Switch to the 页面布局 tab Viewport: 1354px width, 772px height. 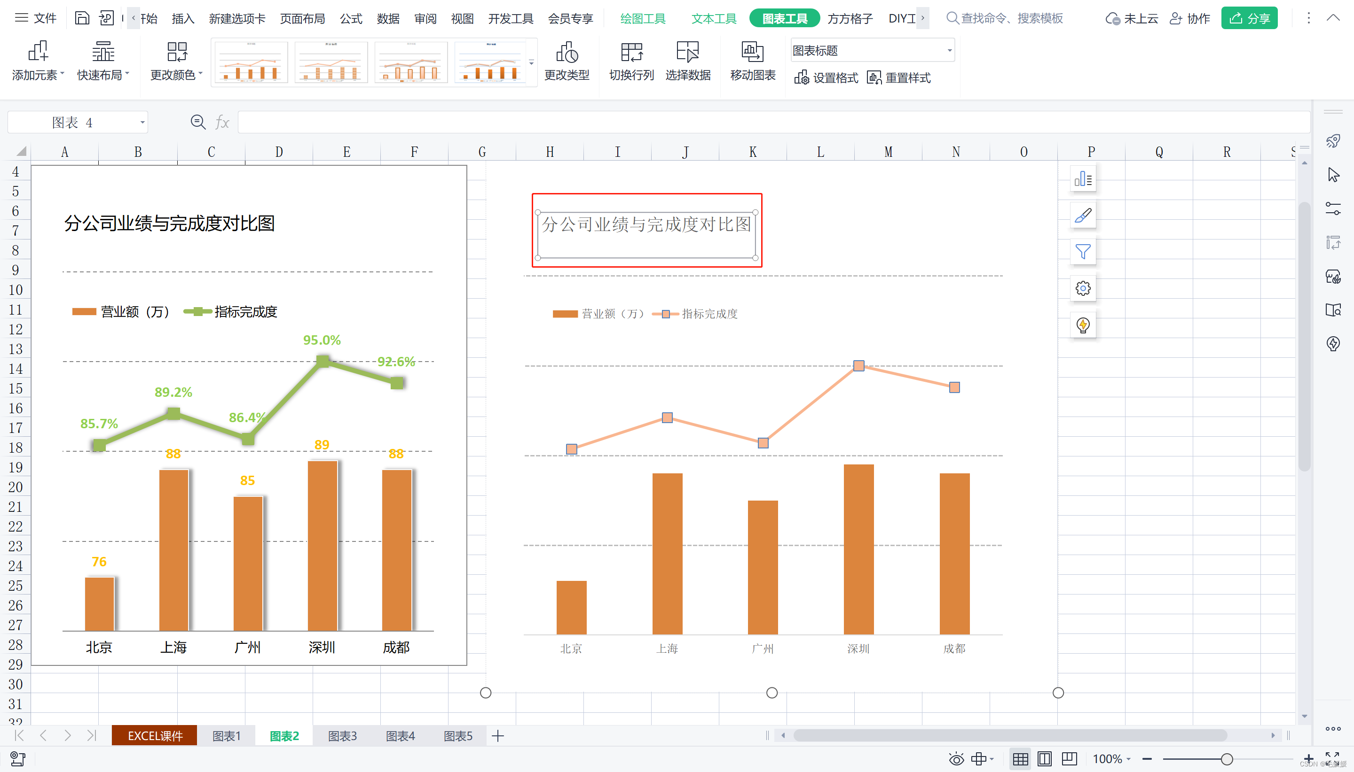tap(302, 19)
